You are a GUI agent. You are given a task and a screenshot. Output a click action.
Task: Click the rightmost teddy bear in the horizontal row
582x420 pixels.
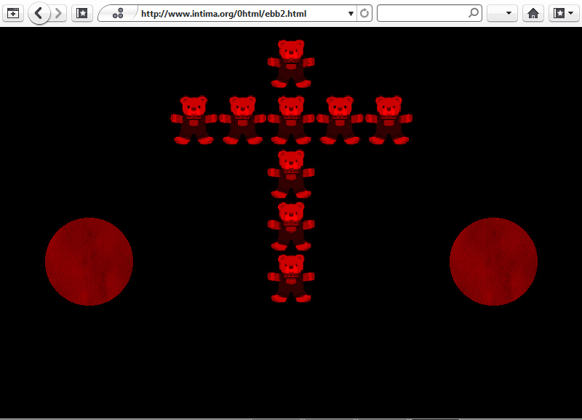coord(388,120)
